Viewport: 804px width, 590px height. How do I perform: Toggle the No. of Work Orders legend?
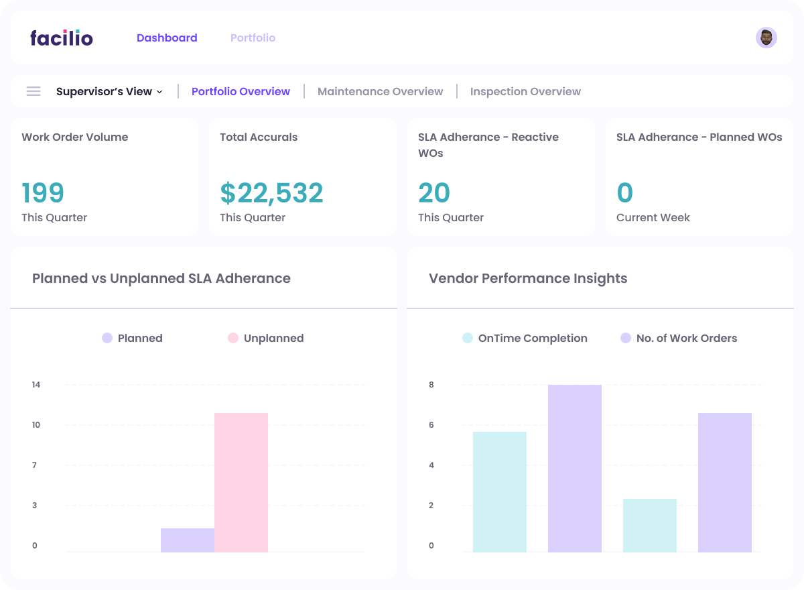tap(679, 338)
